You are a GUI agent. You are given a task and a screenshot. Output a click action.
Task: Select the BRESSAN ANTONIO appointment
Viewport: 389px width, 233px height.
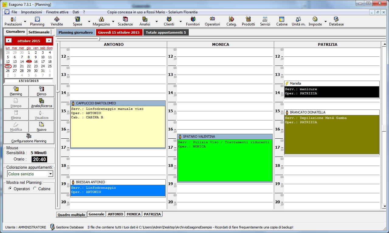click(x=118, y=188)
